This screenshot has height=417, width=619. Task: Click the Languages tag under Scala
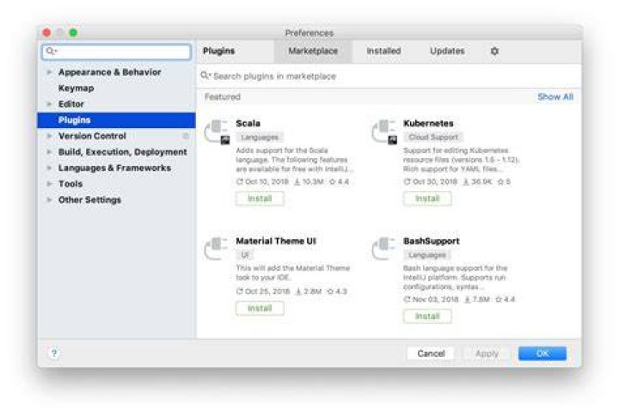260,137
